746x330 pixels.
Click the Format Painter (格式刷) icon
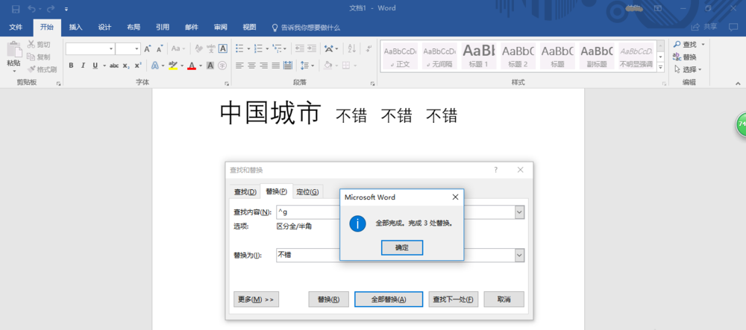point(42,69)
